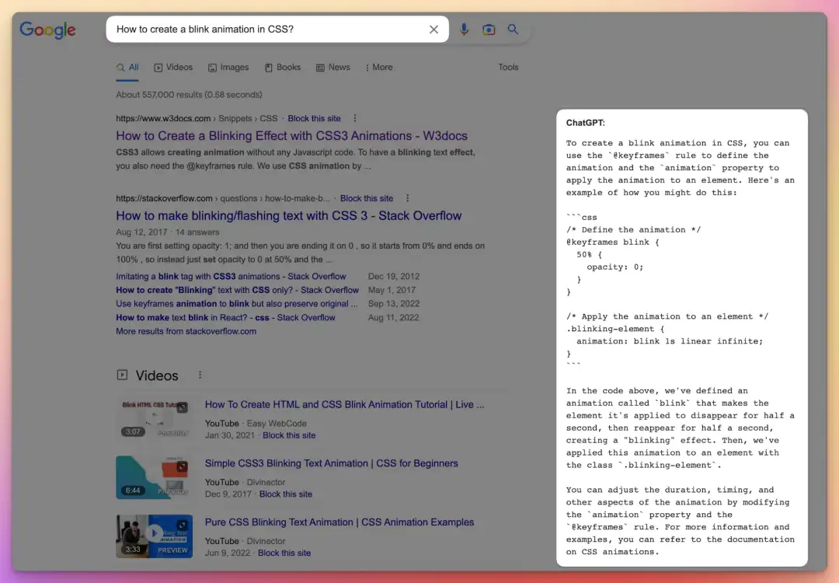Block this site for the Easy WebCode video

[x=289, y=435]
